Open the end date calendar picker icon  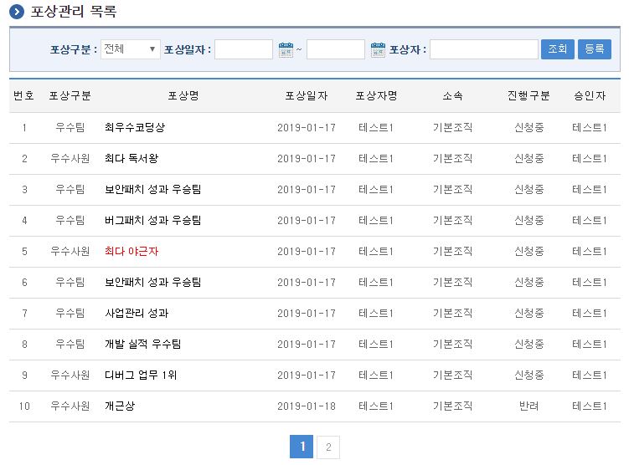click(378, 49)
